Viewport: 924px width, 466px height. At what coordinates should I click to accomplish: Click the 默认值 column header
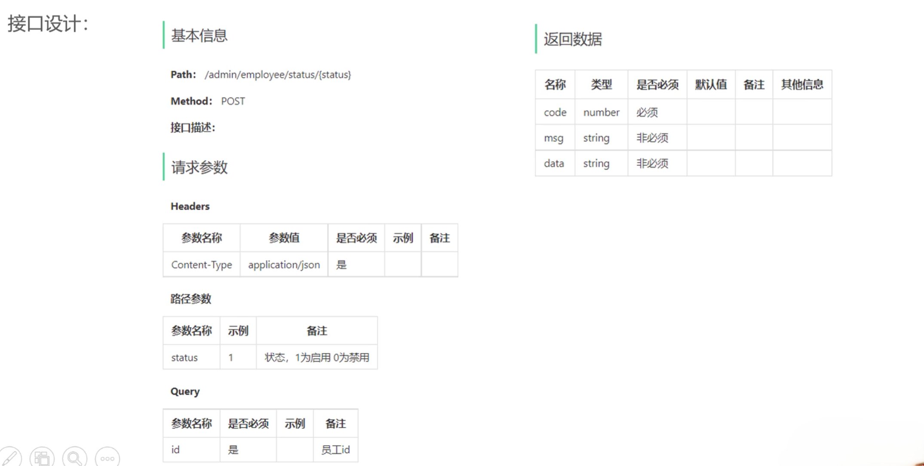click(711, 85)
